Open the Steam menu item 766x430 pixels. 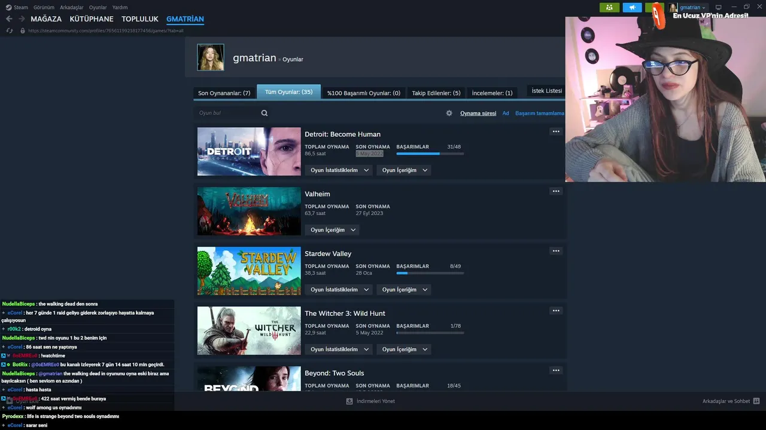[21, 8]
